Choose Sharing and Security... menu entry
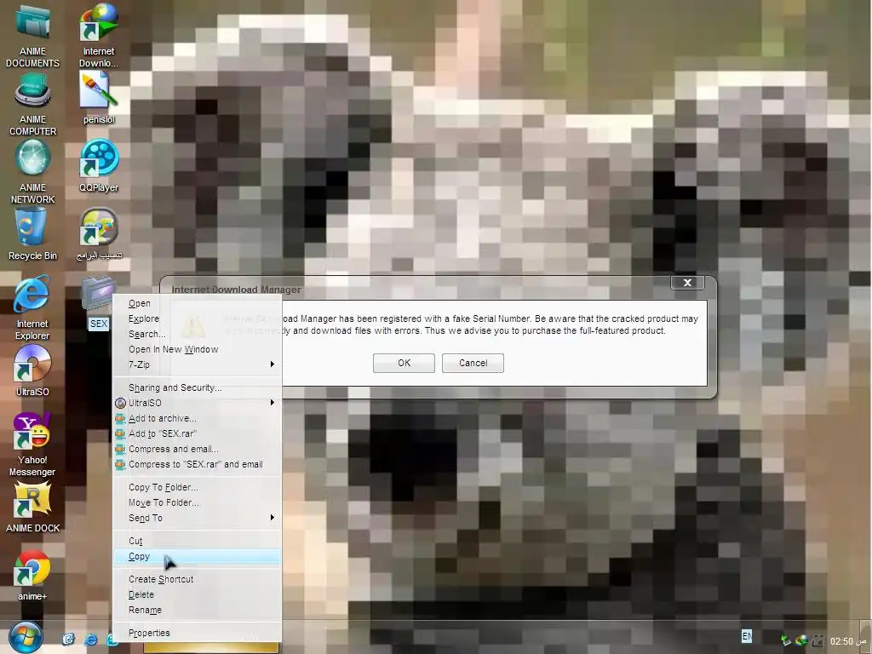This screenshot has width=872, height=654. pyautogui.click(x=197, y=387)
